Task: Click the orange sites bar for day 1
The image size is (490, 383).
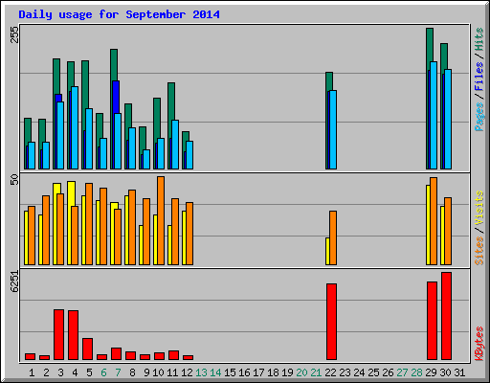Action: pyautogui.click(x=32, y=236)
